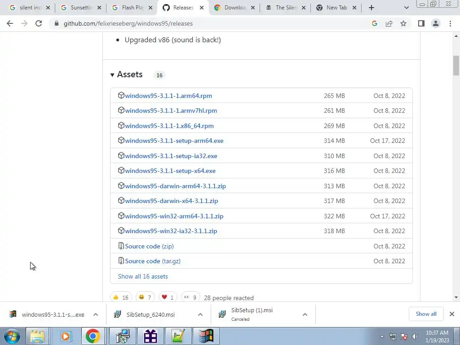This screenshot has height=345, width=460.
Task: Download windows95-3.1.1-setup-arm64.exe
Action: click(174, 141)
